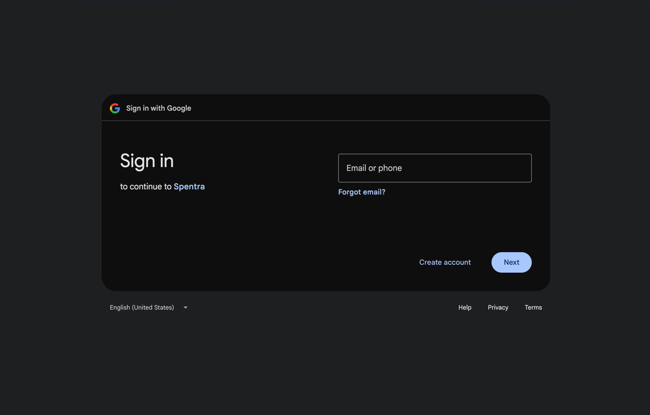Click the dropdown arrow beside the language selector
The image size is (650, 415).
185,307
